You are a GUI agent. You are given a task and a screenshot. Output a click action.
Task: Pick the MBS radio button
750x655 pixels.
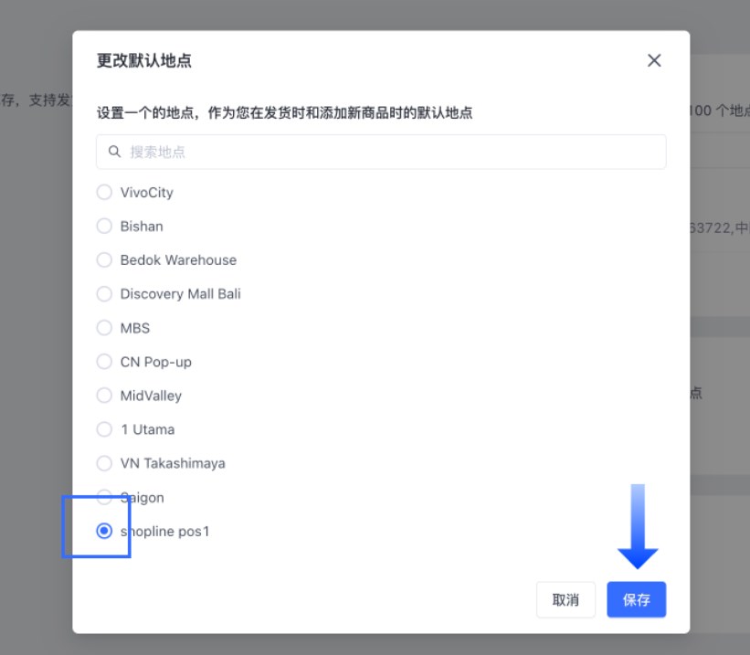tap(104, 328)
